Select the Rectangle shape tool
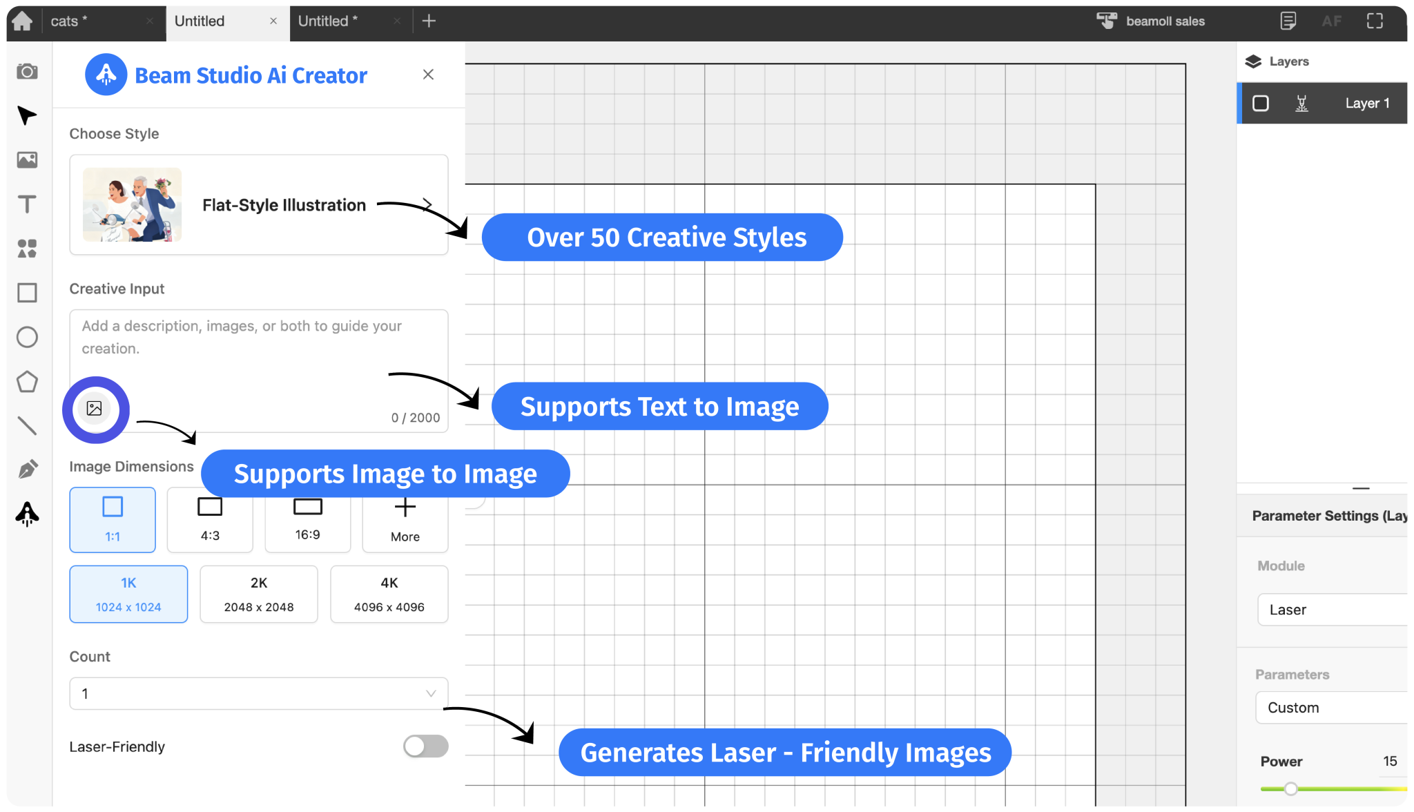 tap(27, 293)
